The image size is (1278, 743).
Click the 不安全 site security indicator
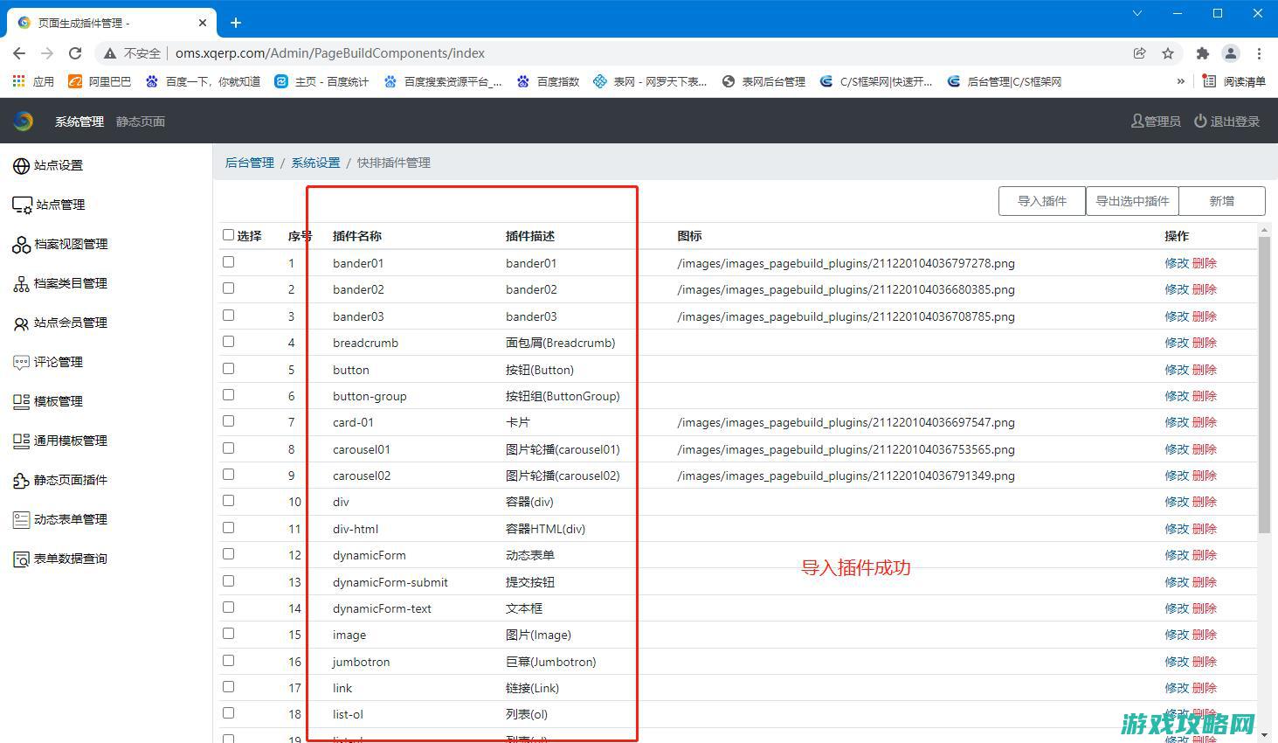point(132,53)
